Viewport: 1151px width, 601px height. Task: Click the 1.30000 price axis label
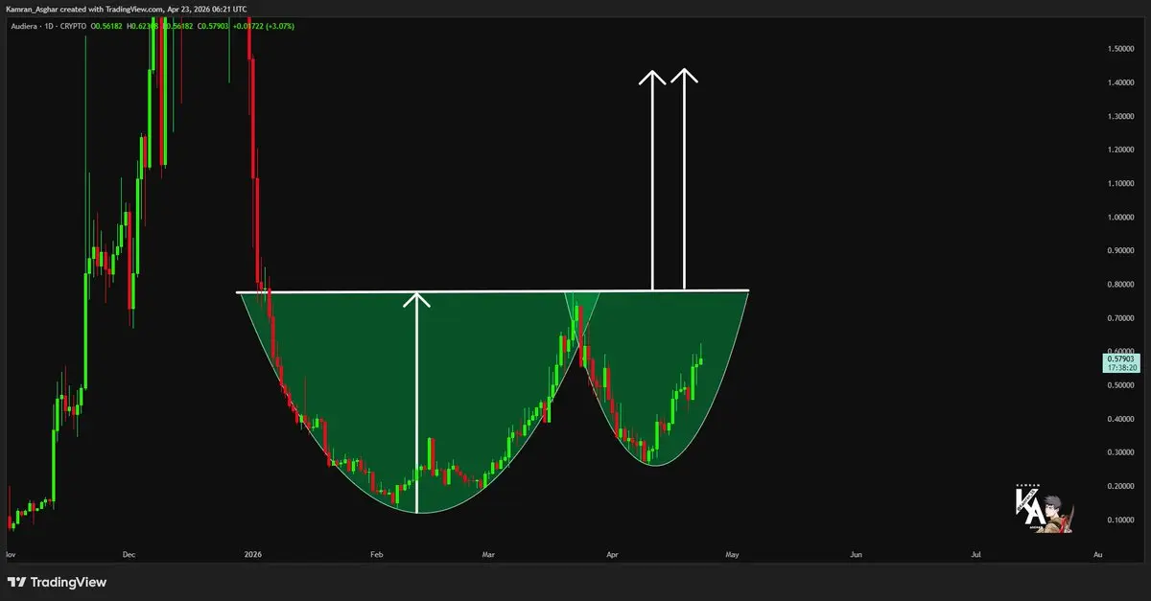click(1120, 116)
